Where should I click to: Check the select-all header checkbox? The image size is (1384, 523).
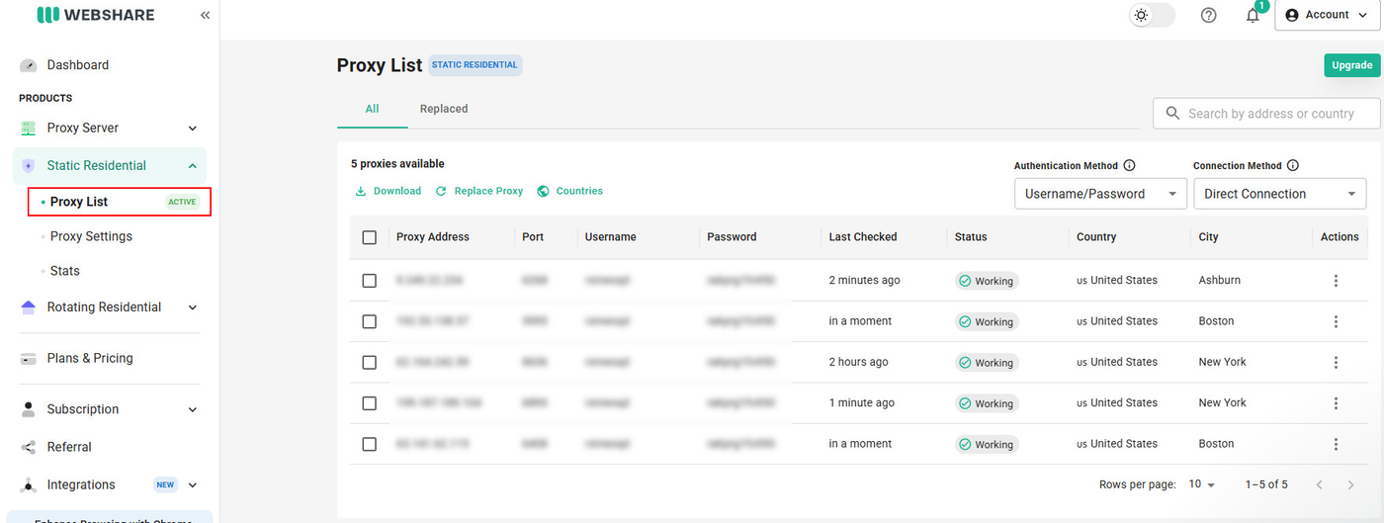tap(370, 237)
